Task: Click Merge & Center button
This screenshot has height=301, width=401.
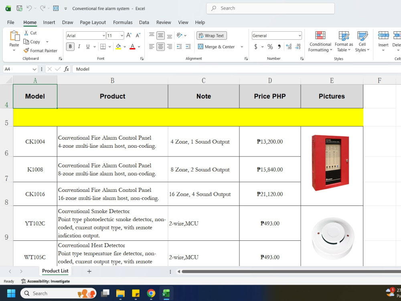Action: click(217, 47)
